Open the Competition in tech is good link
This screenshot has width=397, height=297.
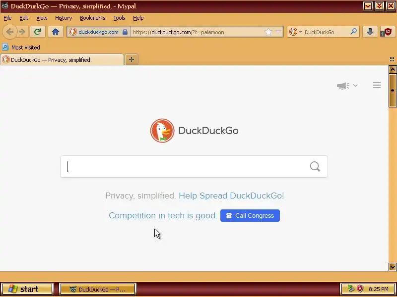point(163,215)
